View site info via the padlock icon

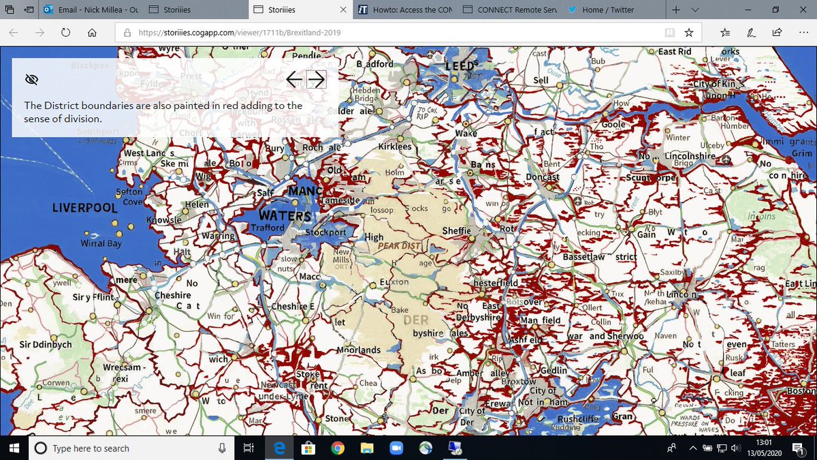click(x=127, y=32)
